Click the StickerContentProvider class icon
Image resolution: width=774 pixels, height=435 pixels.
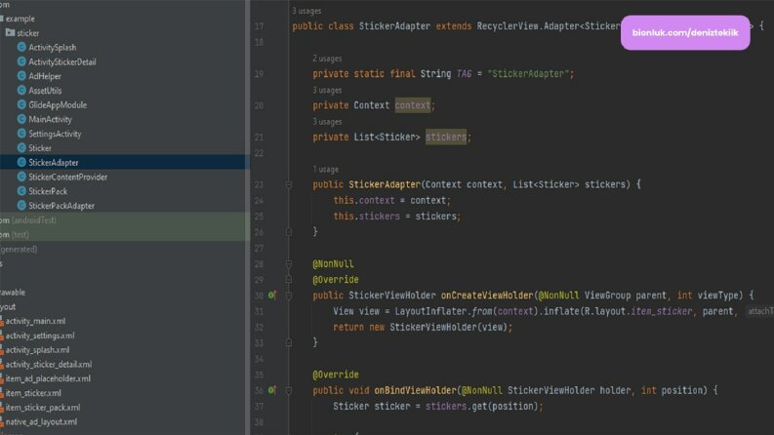(21, 177)
